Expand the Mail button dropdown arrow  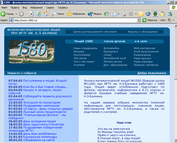pyautogui.click(x=119, y=14)
